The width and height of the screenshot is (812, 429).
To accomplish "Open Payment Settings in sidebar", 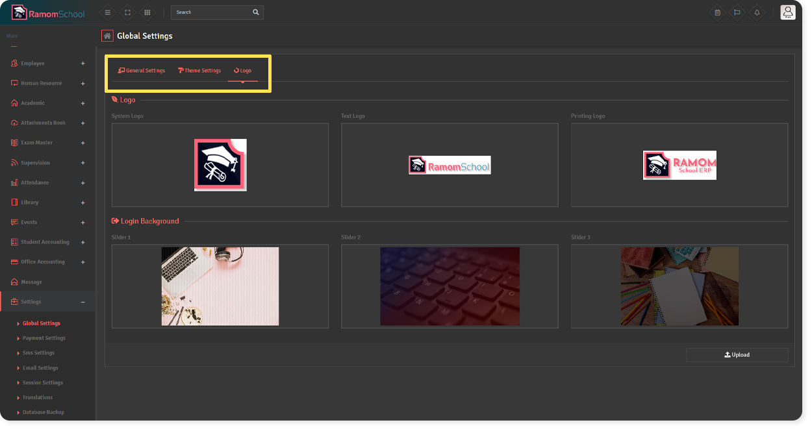I will click(x=44, y=338).
